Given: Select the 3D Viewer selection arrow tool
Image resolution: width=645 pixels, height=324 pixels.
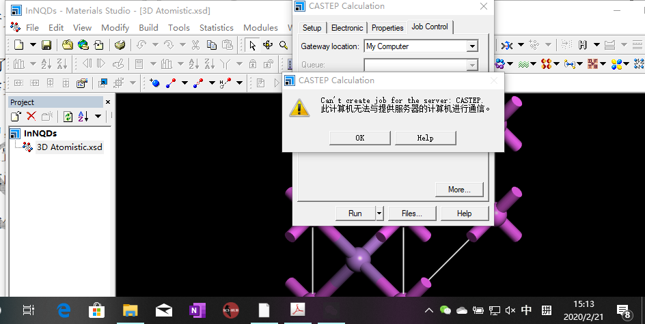Looking at the screenshot, I should [x=252, y=45].
